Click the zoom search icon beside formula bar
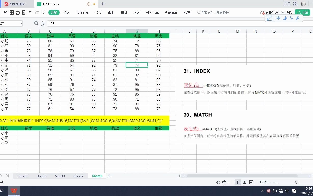This screenshot has width=313, height=196. click(36, 23)
